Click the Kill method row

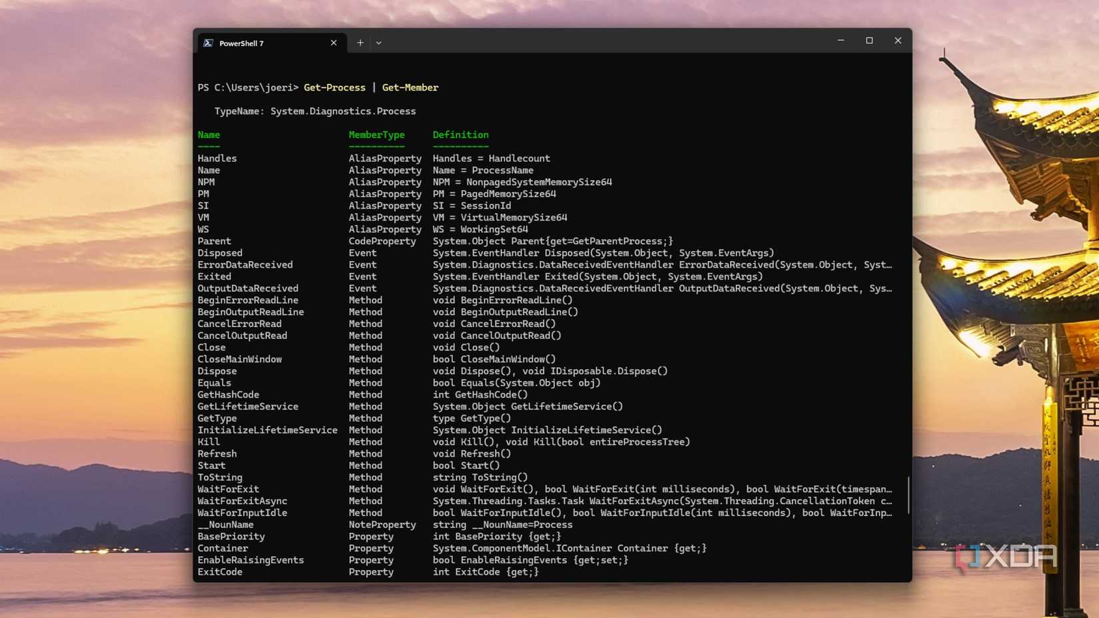(208, 442)
